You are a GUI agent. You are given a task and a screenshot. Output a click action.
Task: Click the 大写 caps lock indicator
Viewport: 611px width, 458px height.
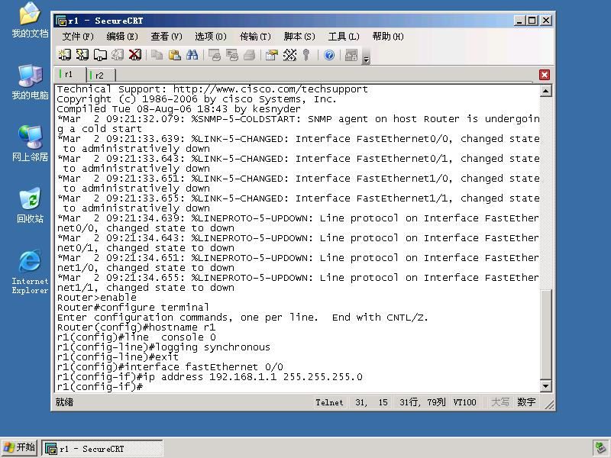[500, 402]
